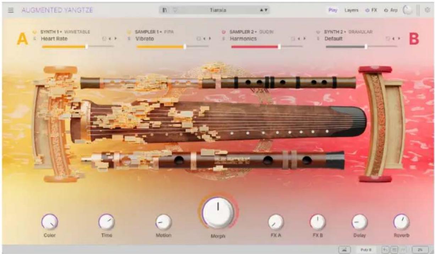Click the Delay knob
Screen dimensions: 435x254
[359, 222]
